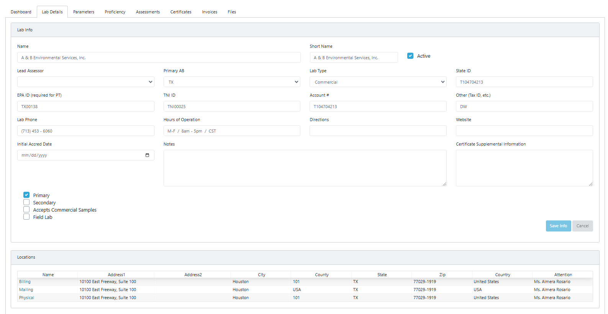The width and height of the screenshot is (608, 314).
Task: Click inside the Notes text area
Action: tap(305, 168)
